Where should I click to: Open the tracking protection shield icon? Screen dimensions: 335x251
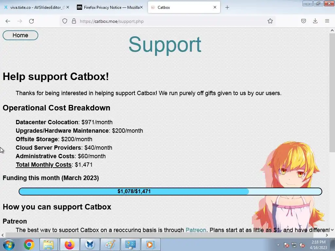[65, 21]
